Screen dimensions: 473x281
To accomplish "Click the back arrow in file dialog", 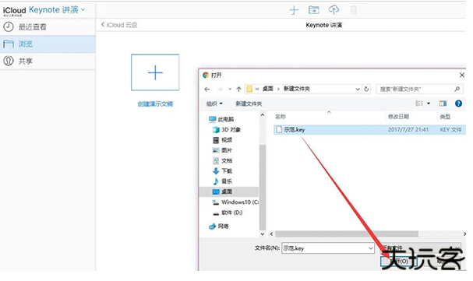I will tap(207, 90).
